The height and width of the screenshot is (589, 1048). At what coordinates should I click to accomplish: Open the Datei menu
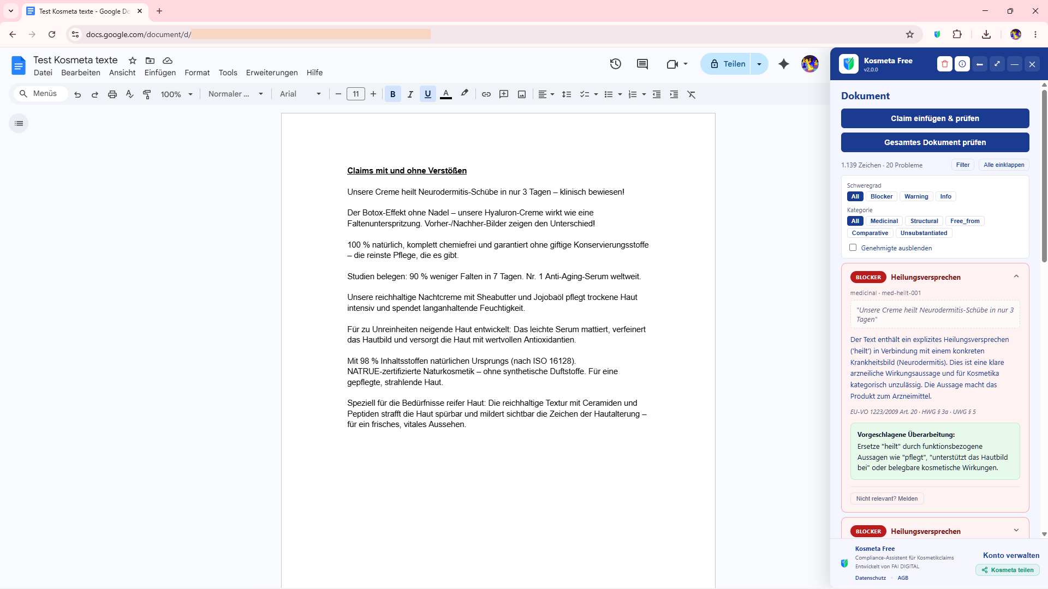tap(43, 73)
